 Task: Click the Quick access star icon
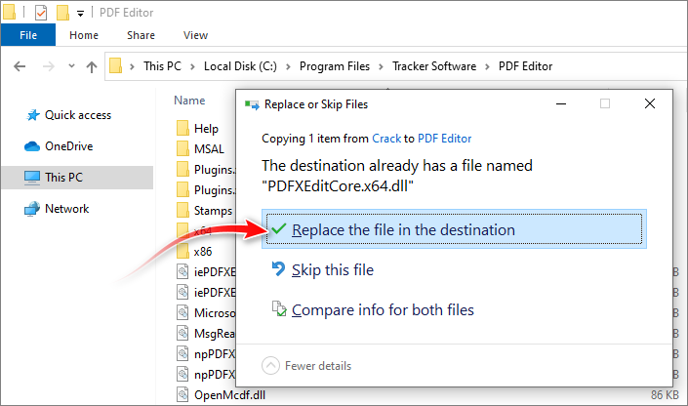[x=33, y=115]
